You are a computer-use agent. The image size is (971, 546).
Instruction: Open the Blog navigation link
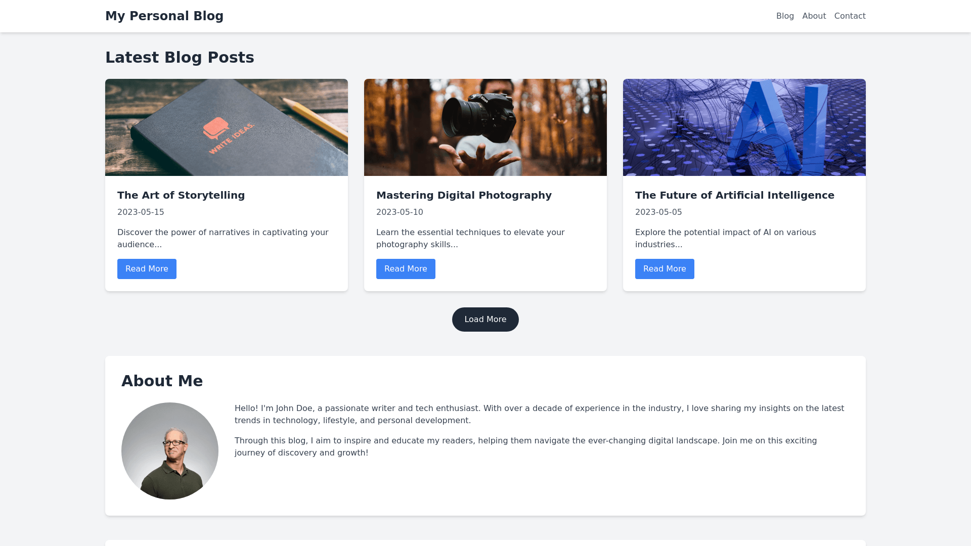pyautogui.click(x=785, y=16)
